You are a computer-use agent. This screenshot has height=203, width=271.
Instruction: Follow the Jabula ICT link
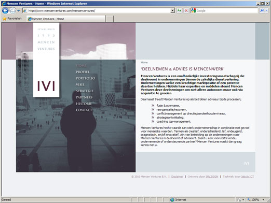248,177
